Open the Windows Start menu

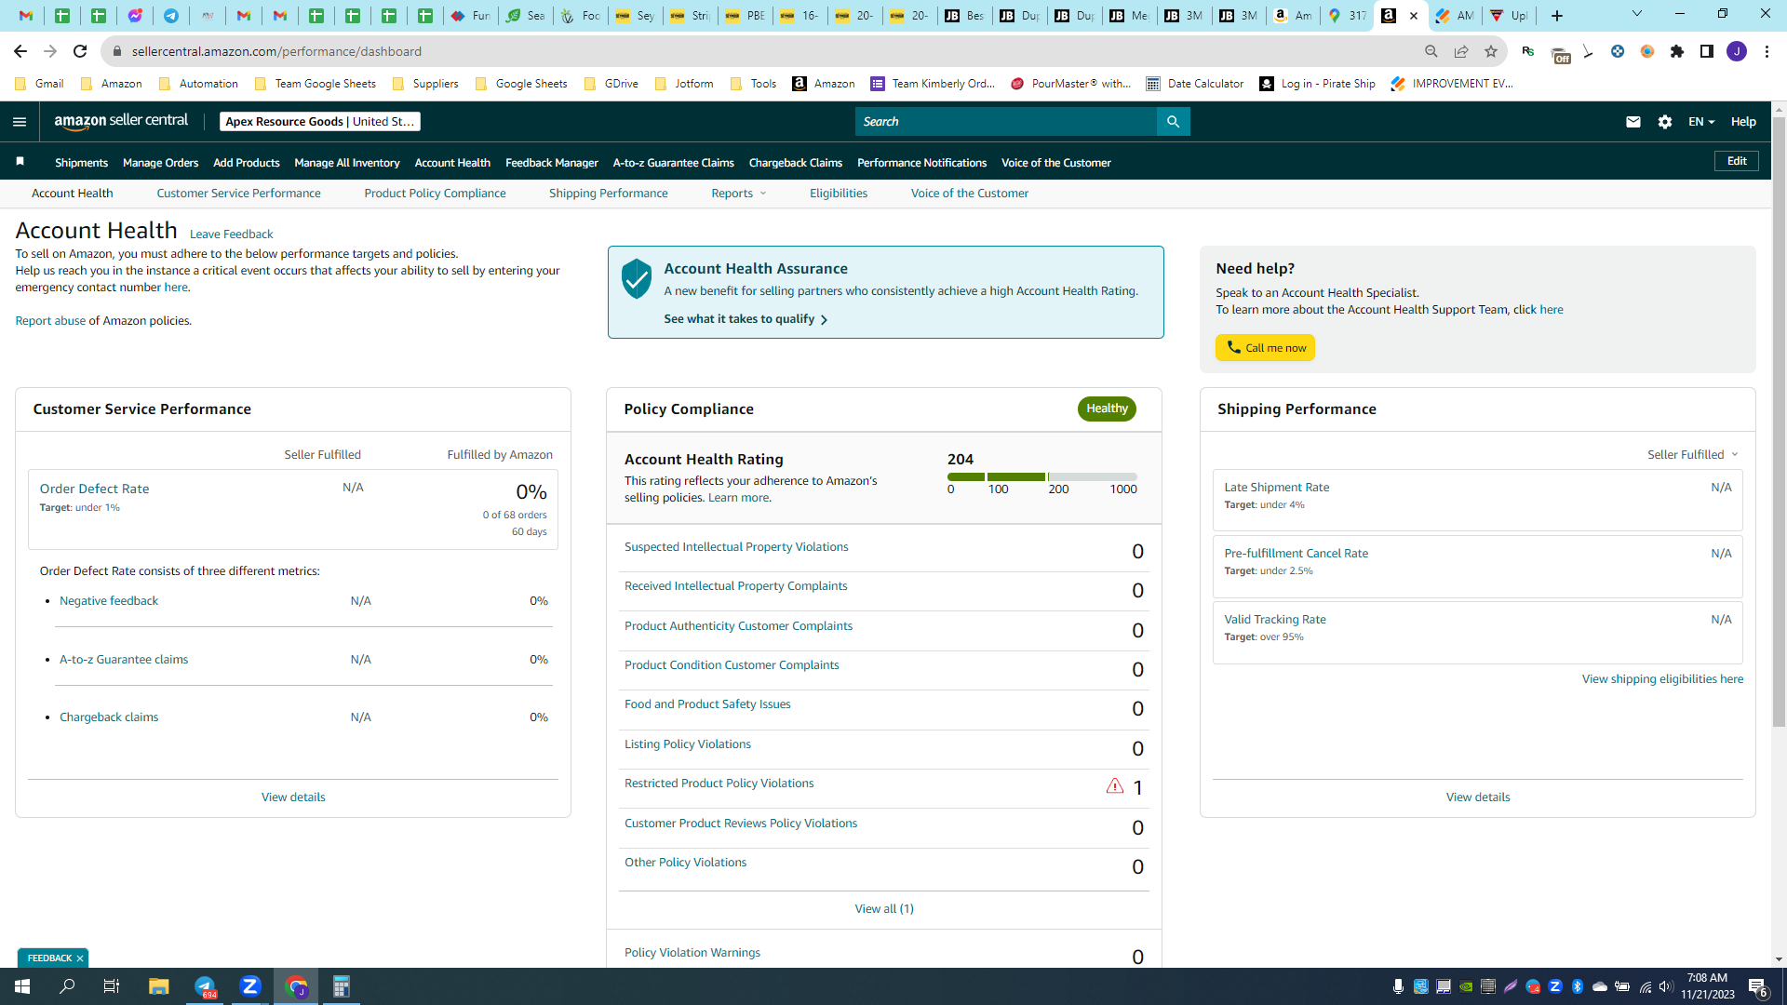[x=22, y=986]
